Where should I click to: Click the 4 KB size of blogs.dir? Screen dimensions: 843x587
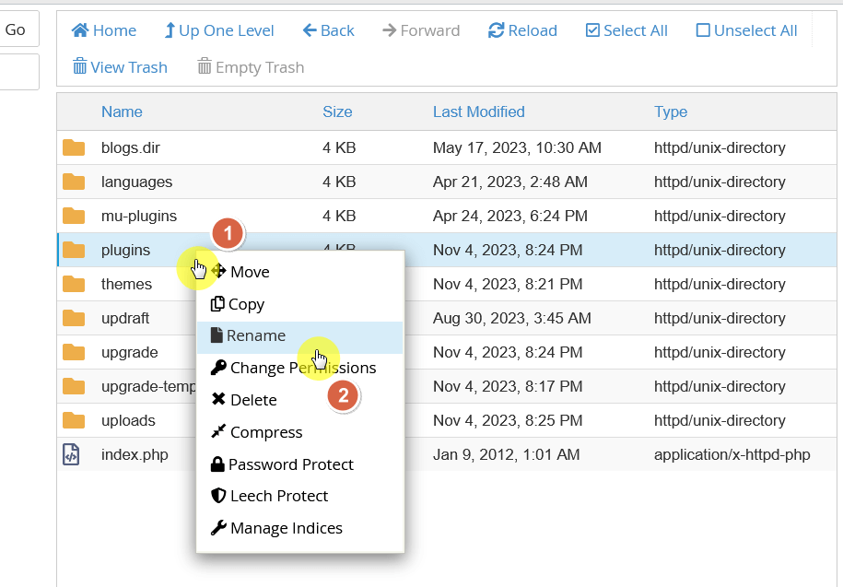(339, 147)
